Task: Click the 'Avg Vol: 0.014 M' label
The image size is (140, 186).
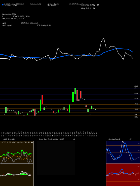Action: [90, 5]
